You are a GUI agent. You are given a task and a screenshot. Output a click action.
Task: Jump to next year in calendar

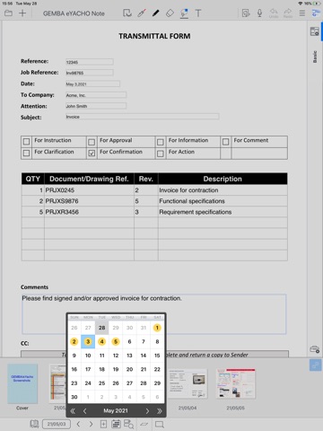pos(160,411)
